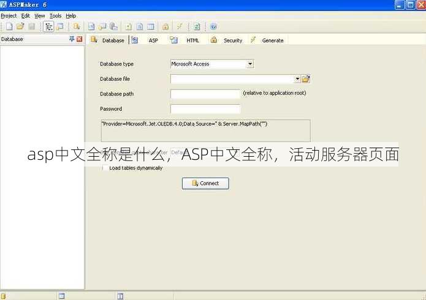The height and width of the screenshot is (300, 426).
Task: Click the toolbar icon left of the chat-bubble icon
Action: (x=91, y=26)
